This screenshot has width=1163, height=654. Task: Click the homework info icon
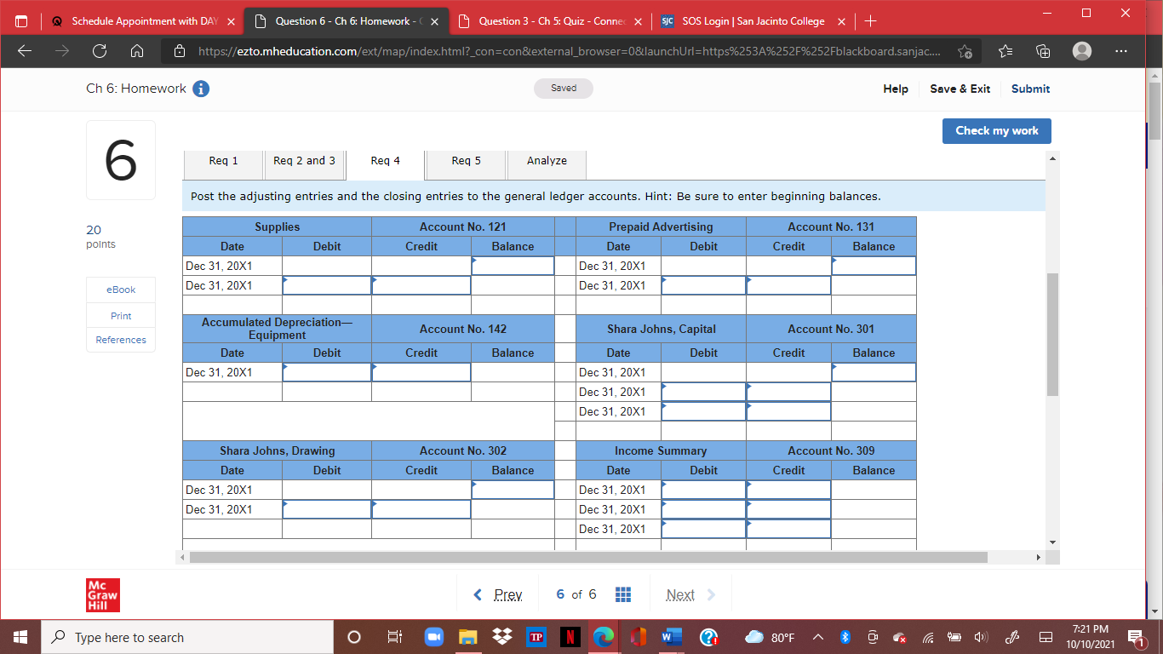coord(201,89)
